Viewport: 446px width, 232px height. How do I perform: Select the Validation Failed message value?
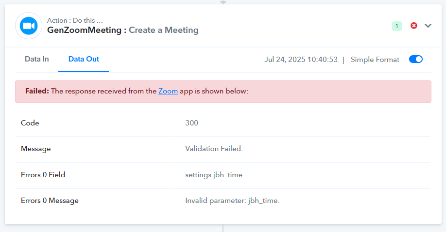(214, 149)
